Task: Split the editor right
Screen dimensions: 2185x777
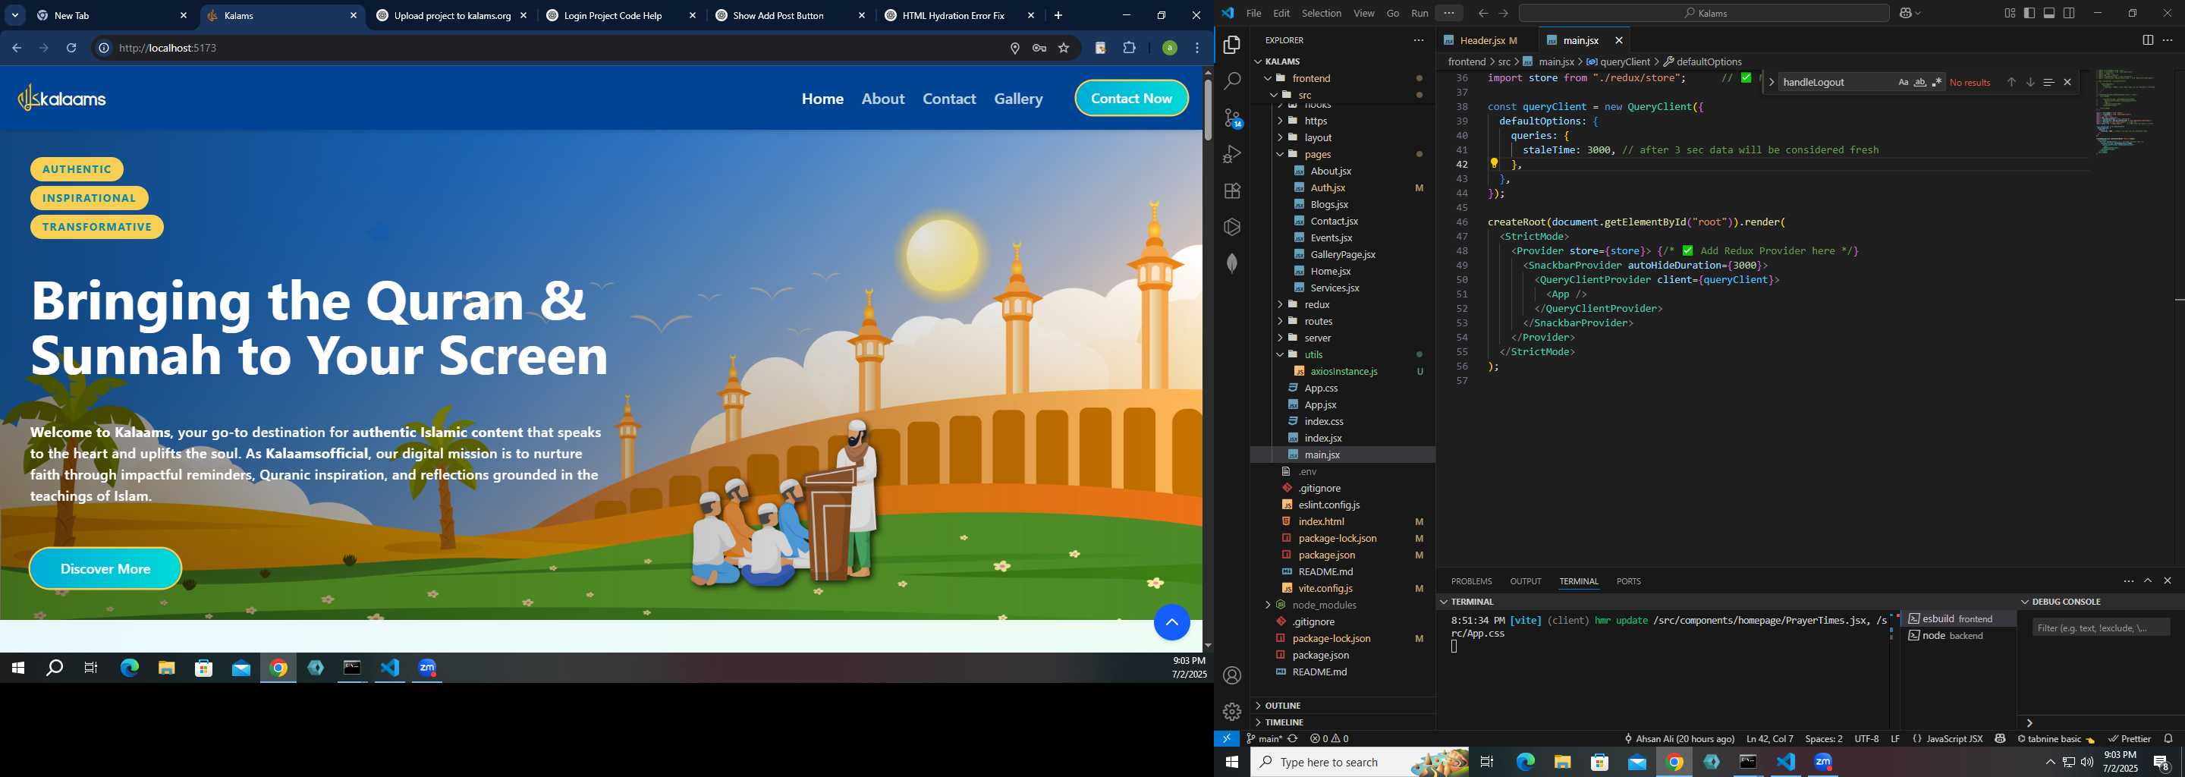Action: pyautogui.click(x=2147, y=40)
